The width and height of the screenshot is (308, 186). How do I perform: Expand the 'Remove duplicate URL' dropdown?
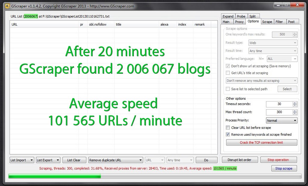point(116,160)
